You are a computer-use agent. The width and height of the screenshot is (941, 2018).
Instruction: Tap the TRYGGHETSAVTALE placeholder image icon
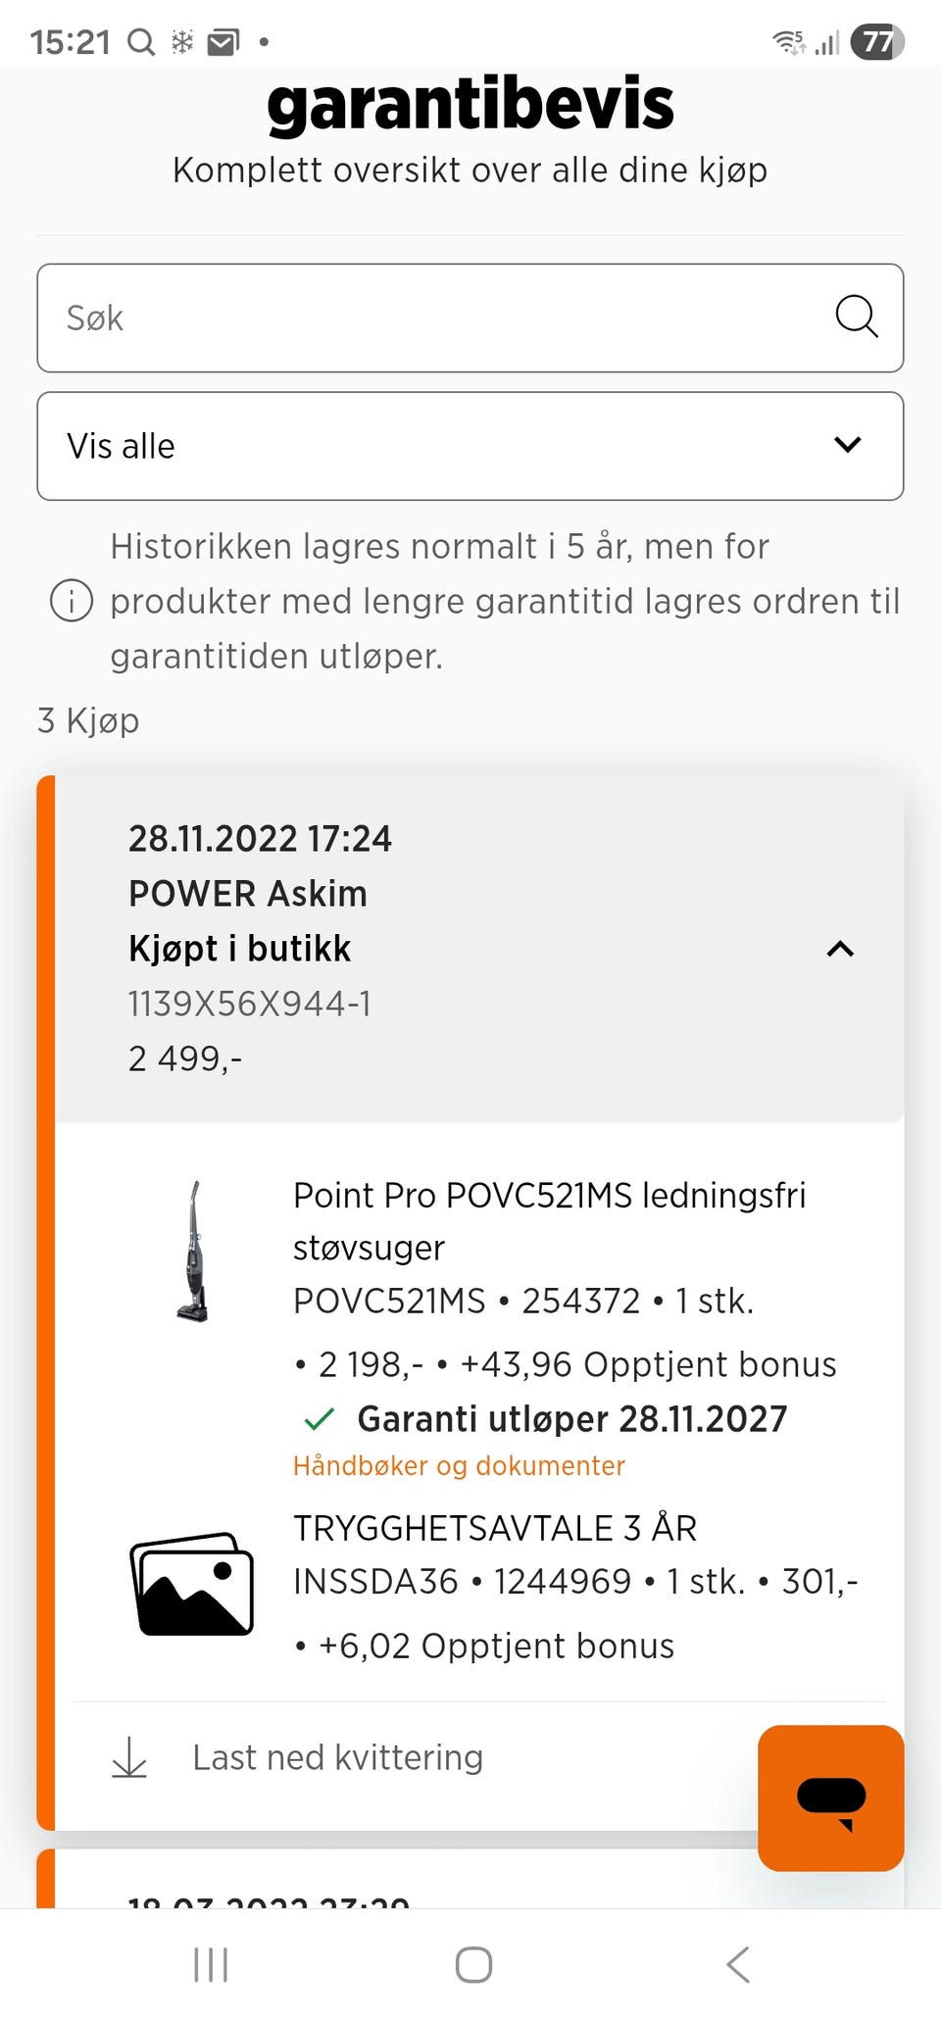pyautogui.click(x=192, y=1584)
